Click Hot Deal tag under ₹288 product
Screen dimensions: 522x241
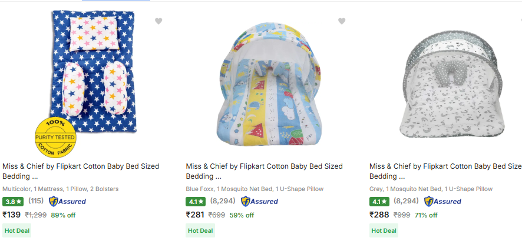pos(384,231)
